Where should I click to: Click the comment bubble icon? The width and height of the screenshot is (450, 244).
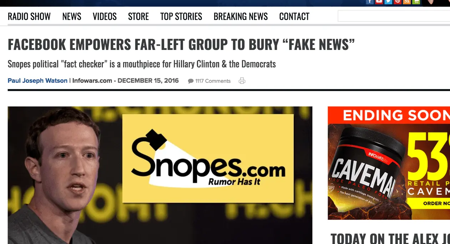coord(191,81)
